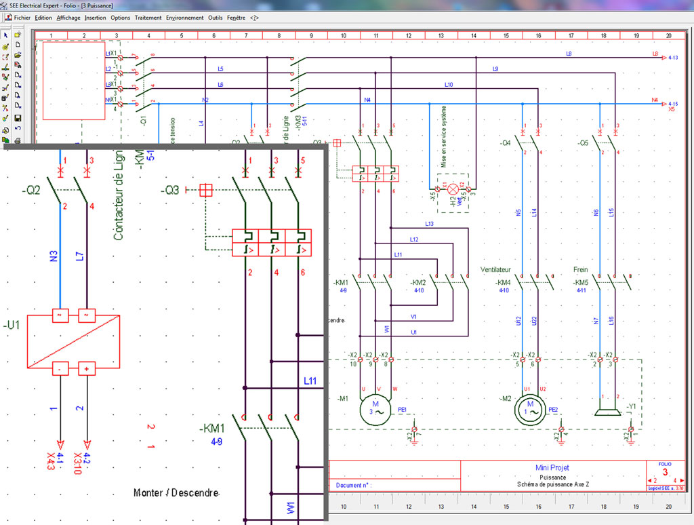The image size is (694, 525).
Task: Pick the pencil-with-yellow-circle drawing tool
Action: coord(5,47)
